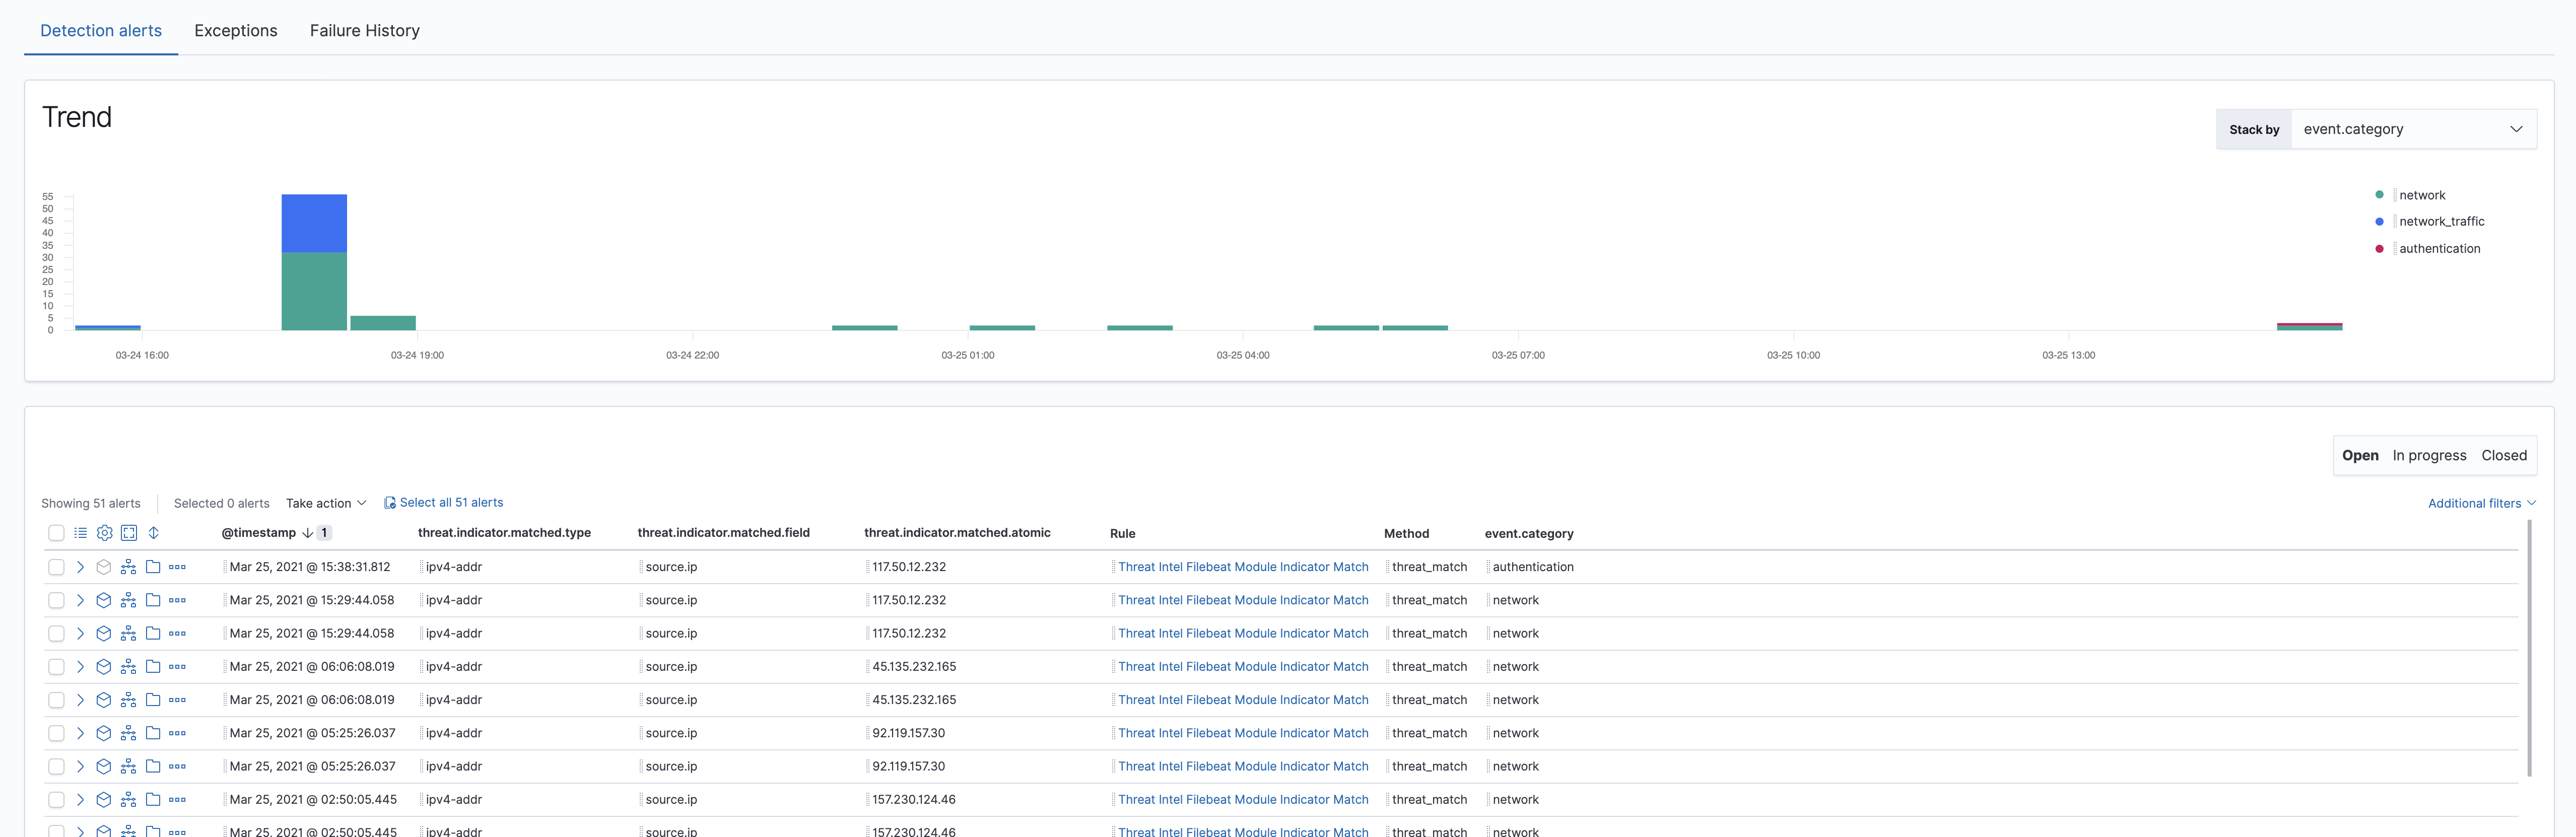Switch to the Exceptions tab

point(235,30)
